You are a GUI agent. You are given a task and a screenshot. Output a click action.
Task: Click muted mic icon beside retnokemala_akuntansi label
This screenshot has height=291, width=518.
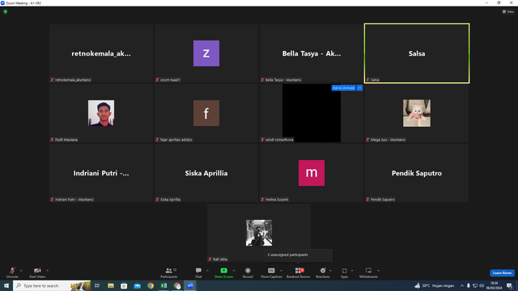(52, 80)
